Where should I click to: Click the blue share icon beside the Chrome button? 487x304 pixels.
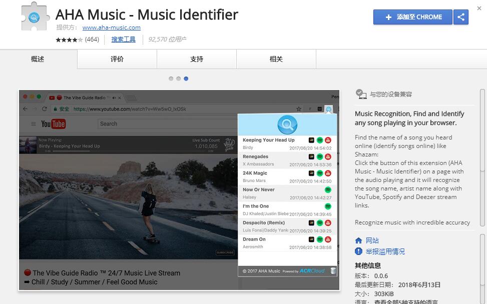[461, 17]
